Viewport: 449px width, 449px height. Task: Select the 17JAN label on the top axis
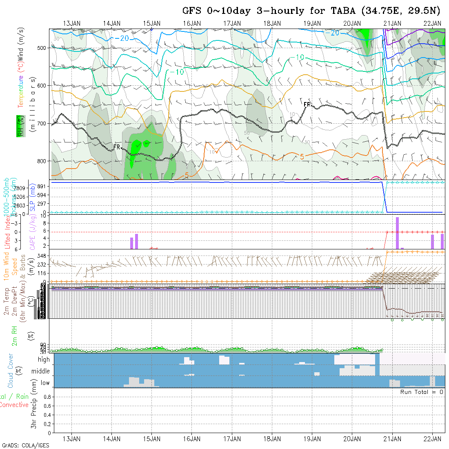pos(232,23)
